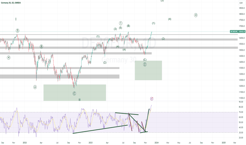Click the 17000.0 price axis label

coord(242,26)
